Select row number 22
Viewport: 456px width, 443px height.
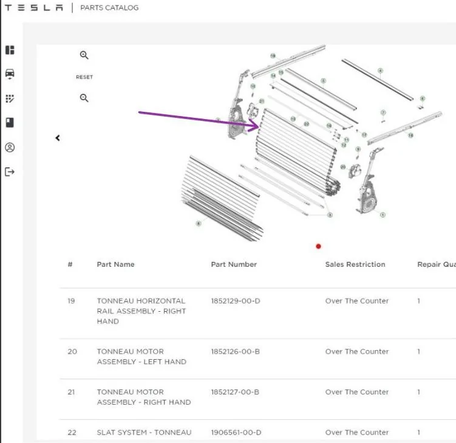[72, 433]
